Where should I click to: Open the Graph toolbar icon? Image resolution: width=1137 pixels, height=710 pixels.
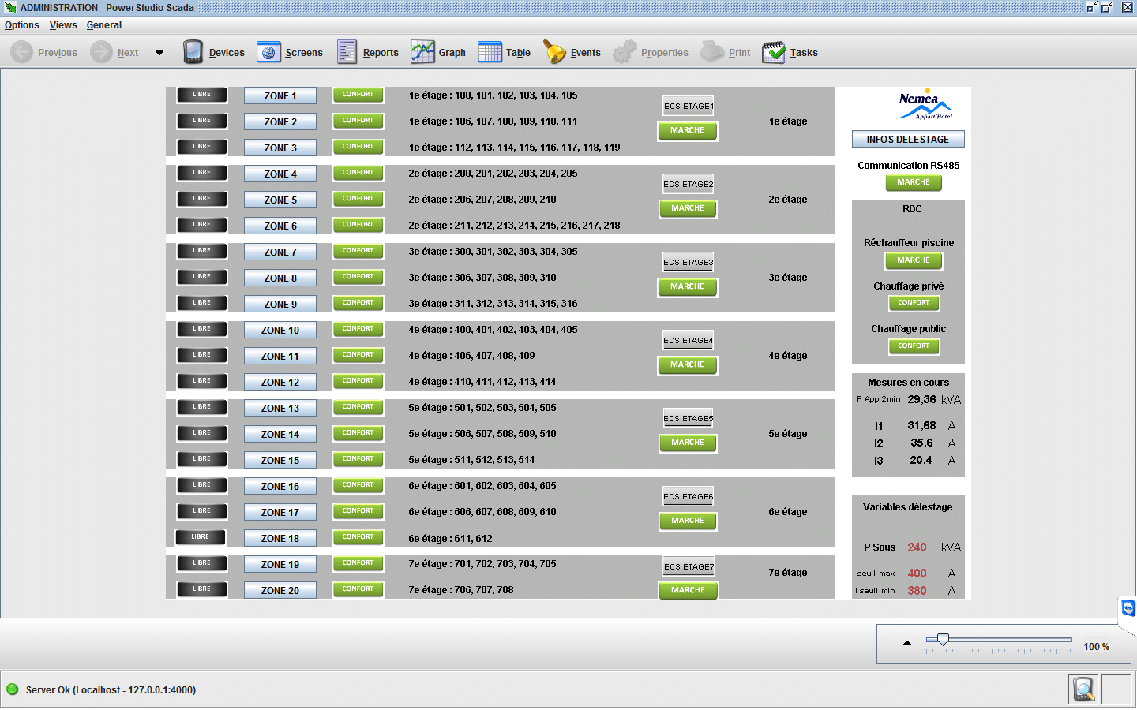pyautogui.click(x=422, y=52)
